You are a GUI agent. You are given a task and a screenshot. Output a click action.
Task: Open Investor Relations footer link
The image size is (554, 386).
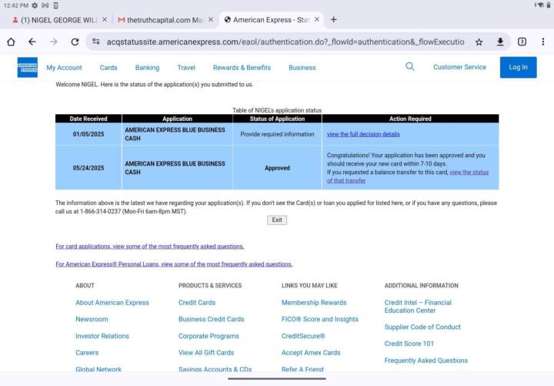pos(102,336)
